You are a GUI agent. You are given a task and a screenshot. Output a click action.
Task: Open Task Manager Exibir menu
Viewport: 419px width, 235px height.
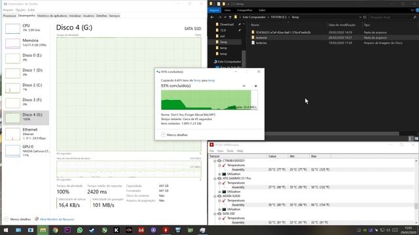click(x=31, y=10)
